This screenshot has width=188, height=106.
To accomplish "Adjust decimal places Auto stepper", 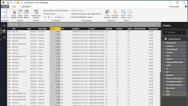I will 63,17.
